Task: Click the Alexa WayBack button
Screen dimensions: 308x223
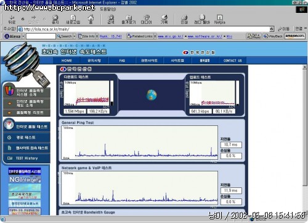Action: coord(273,36)
